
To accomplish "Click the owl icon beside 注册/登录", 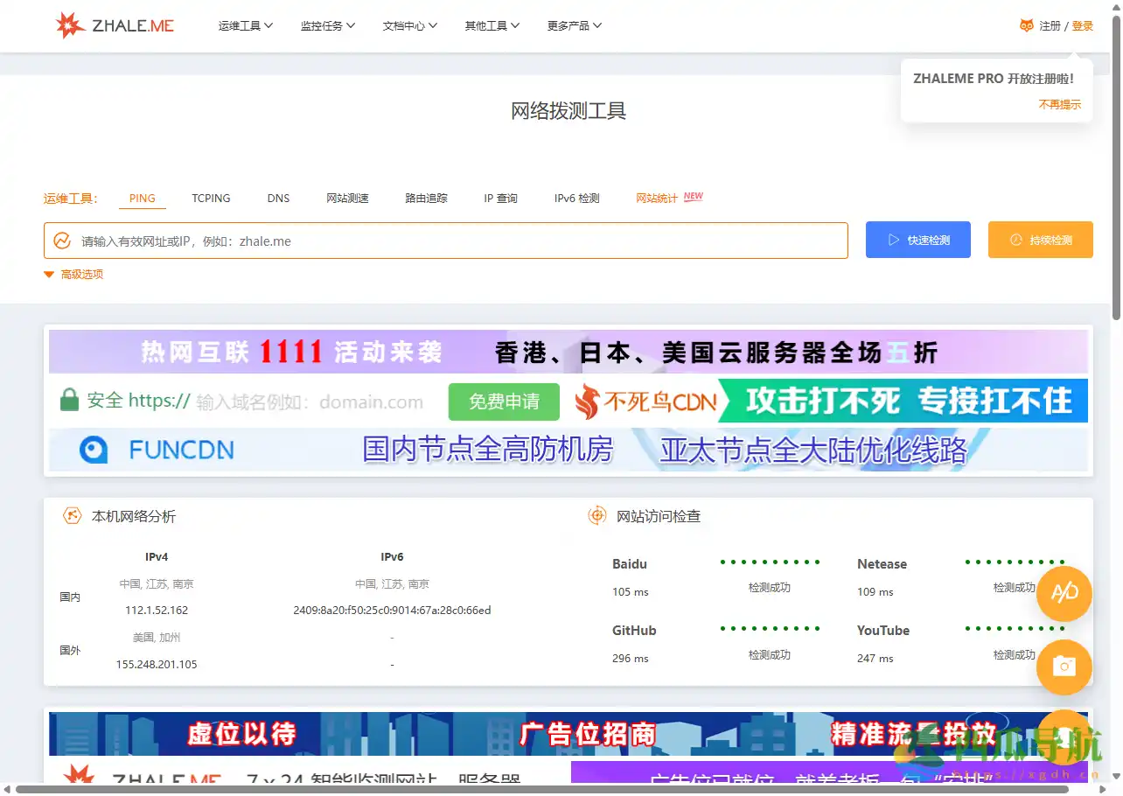I will click(x=1026, y=25).
